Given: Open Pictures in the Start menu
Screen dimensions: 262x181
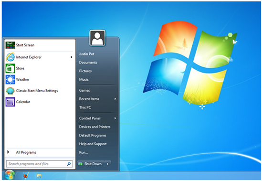Looking at the screenshot, I should click(85, 71).
